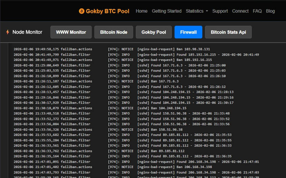Select log line '[sshd] Ban 158.51.96.38'

98,130
